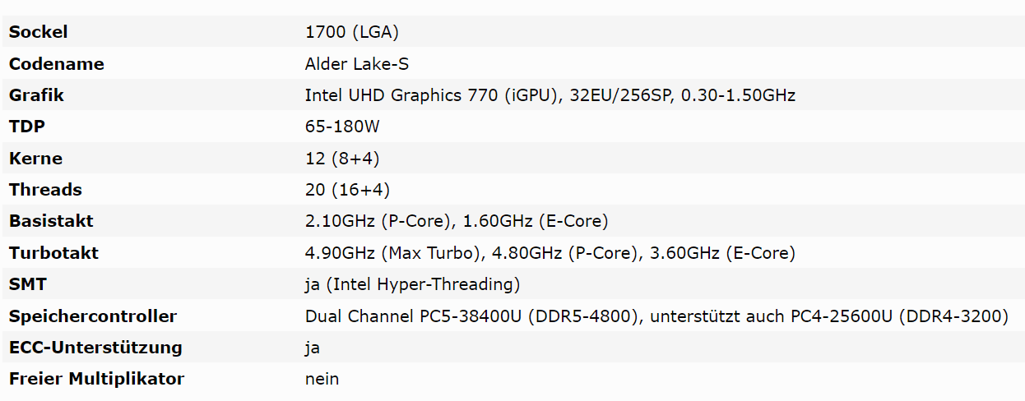Click the 2.10GHz (P-Core) base clock value
The width and height of the screenshot is (1025, 401).
click(378, 221)
